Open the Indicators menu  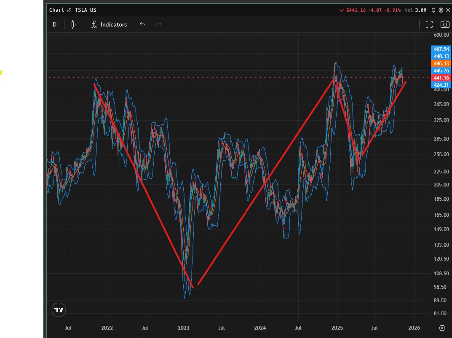point(109,24)
